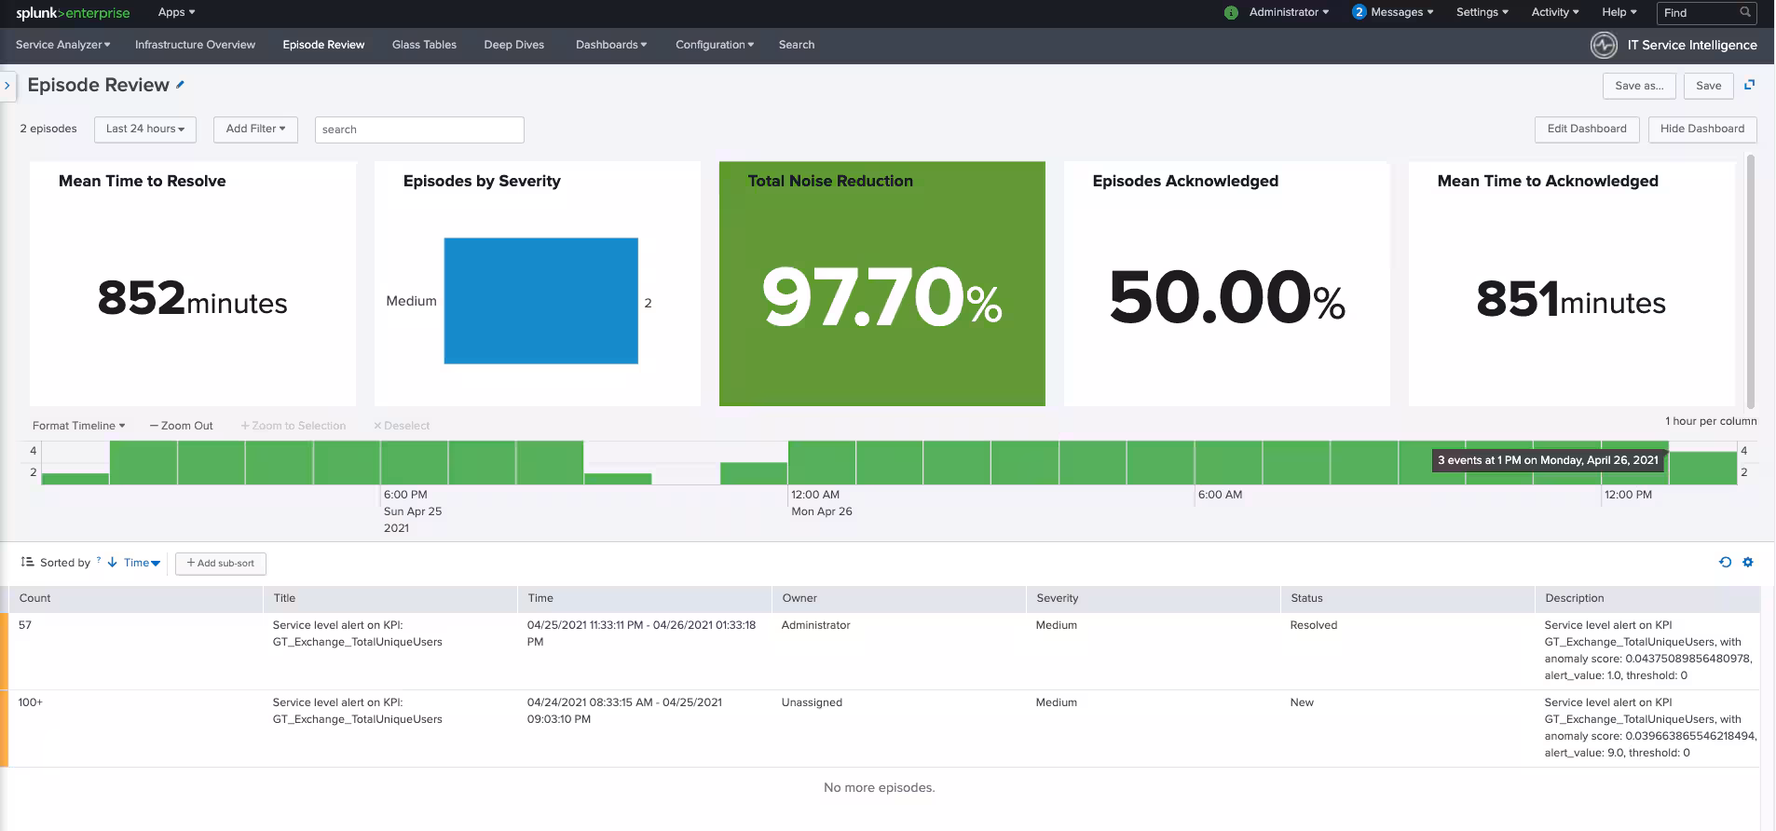This screenshot has width=1776, height=831.
Task: Click the refresh episodes icon
Action: (x=1725, y=562)
